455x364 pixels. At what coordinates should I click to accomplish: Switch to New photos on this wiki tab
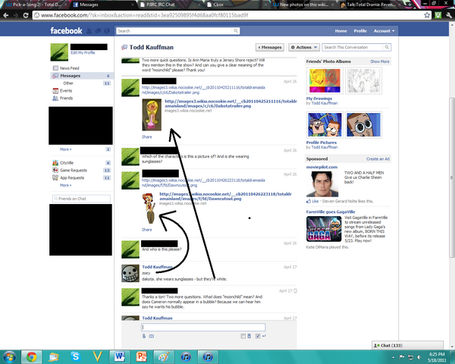pos(304,5)
